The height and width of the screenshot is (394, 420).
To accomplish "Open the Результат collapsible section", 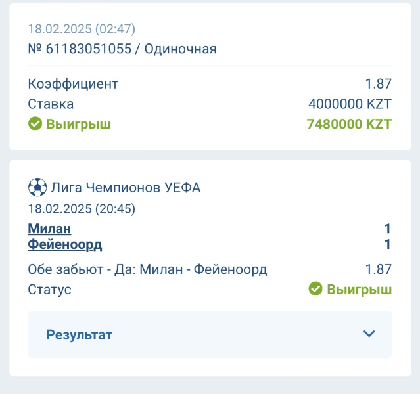I will tap(210, 334).
